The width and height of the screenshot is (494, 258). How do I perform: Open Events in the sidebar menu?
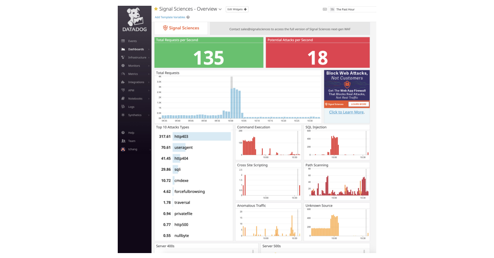point(133,41)
